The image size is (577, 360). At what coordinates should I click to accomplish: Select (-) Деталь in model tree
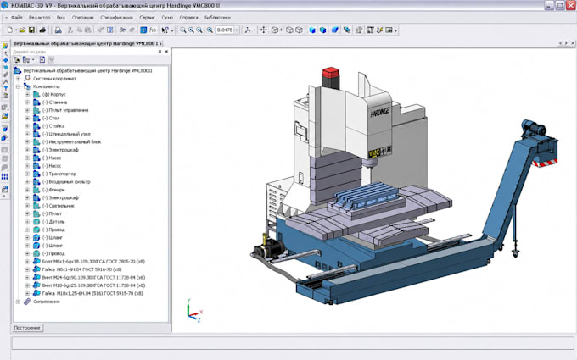pos(53,222)
